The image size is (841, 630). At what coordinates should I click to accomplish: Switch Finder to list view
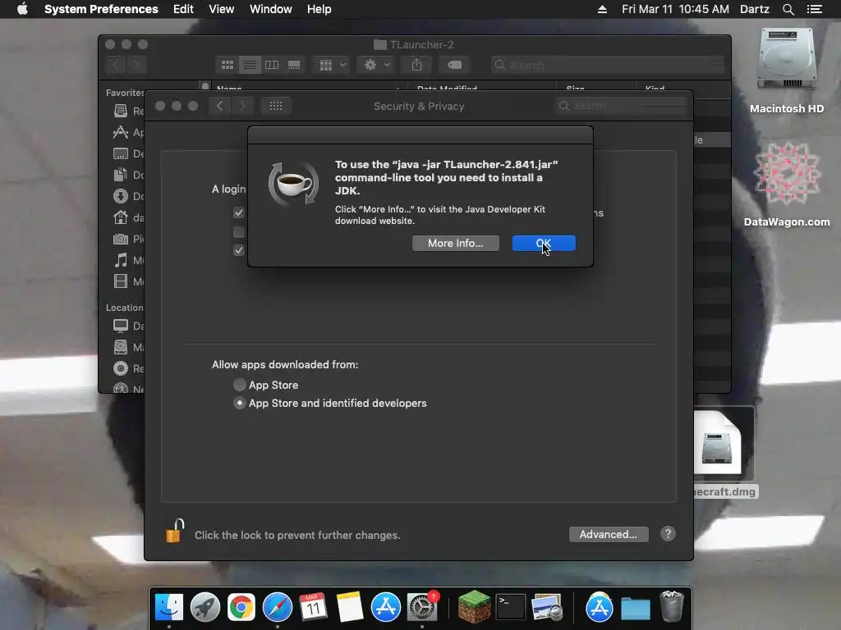point(250,65)
